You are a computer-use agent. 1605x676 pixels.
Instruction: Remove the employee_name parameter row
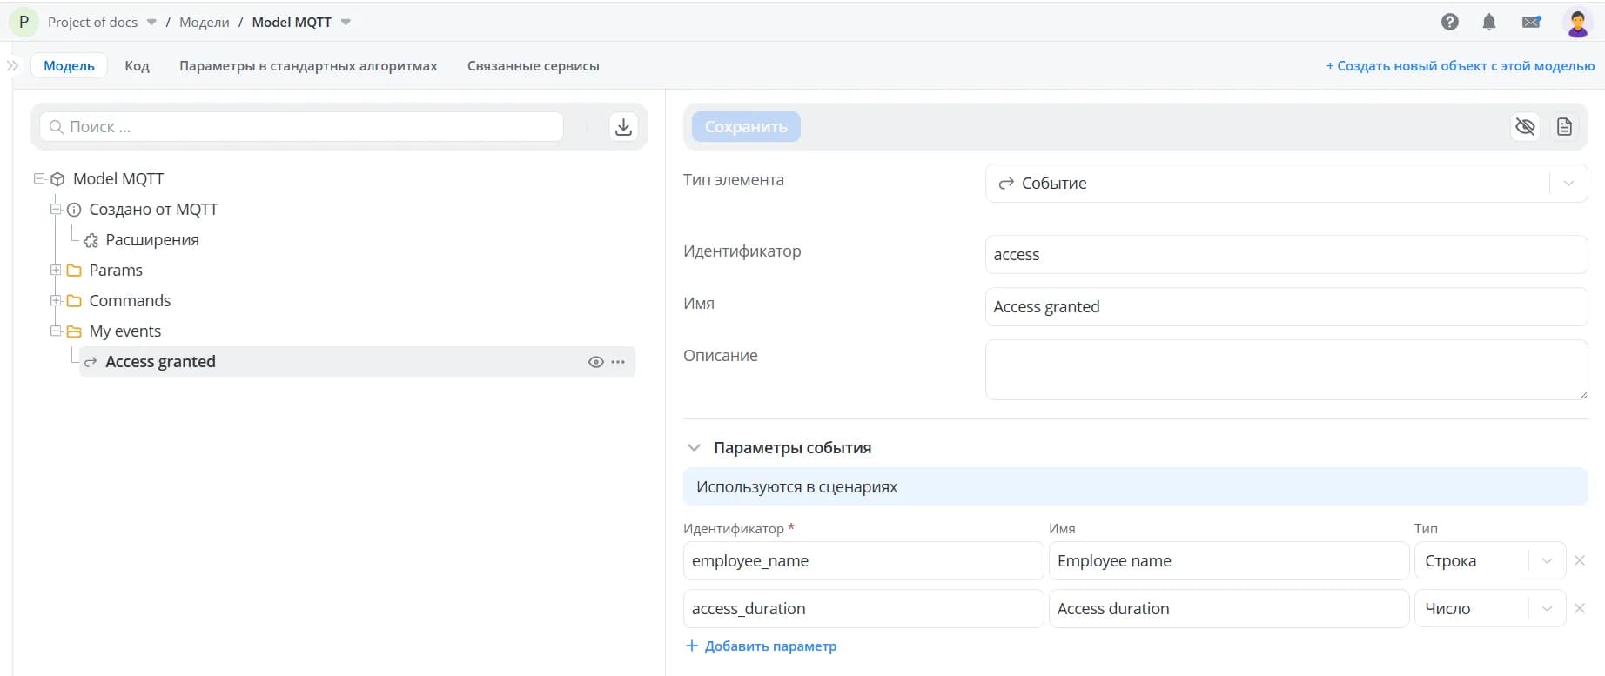(1580, 560)
